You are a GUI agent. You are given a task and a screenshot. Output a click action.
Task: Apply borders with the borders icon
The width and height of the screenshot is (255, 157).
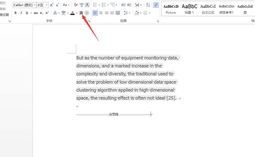coord(145,13)
